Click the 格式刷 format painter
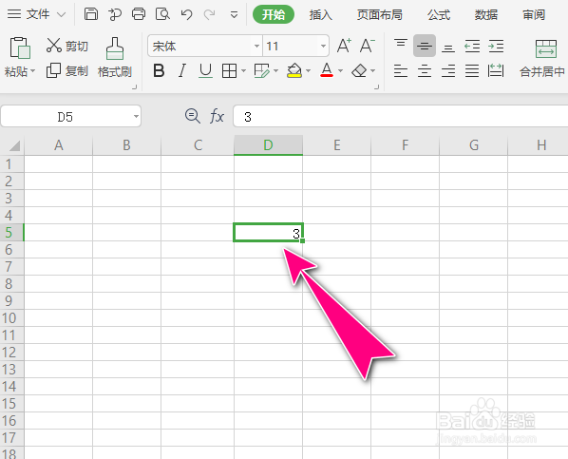568x459 pixels. 115,58
